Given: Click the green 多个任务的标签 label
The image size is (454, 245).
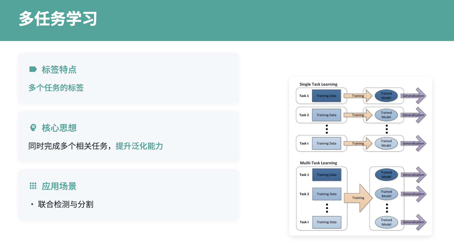Looking at the screenshot, I should [56, 88].
